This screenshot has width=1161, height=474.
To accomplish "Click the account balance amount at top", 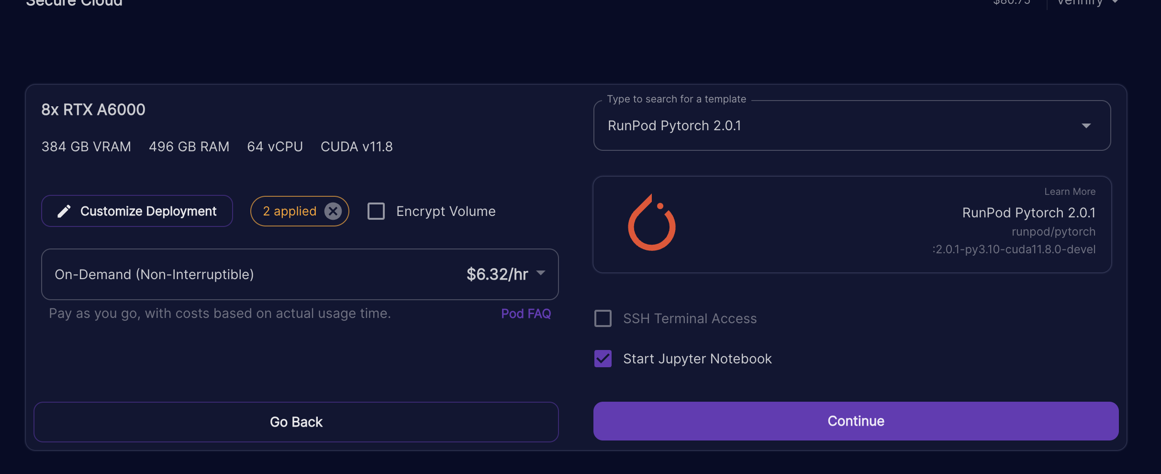I will [1012, 2].
